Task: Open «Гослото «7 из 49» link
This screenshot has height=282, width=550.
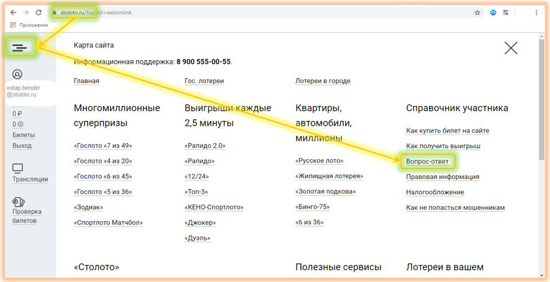Action: click(103, 146)
